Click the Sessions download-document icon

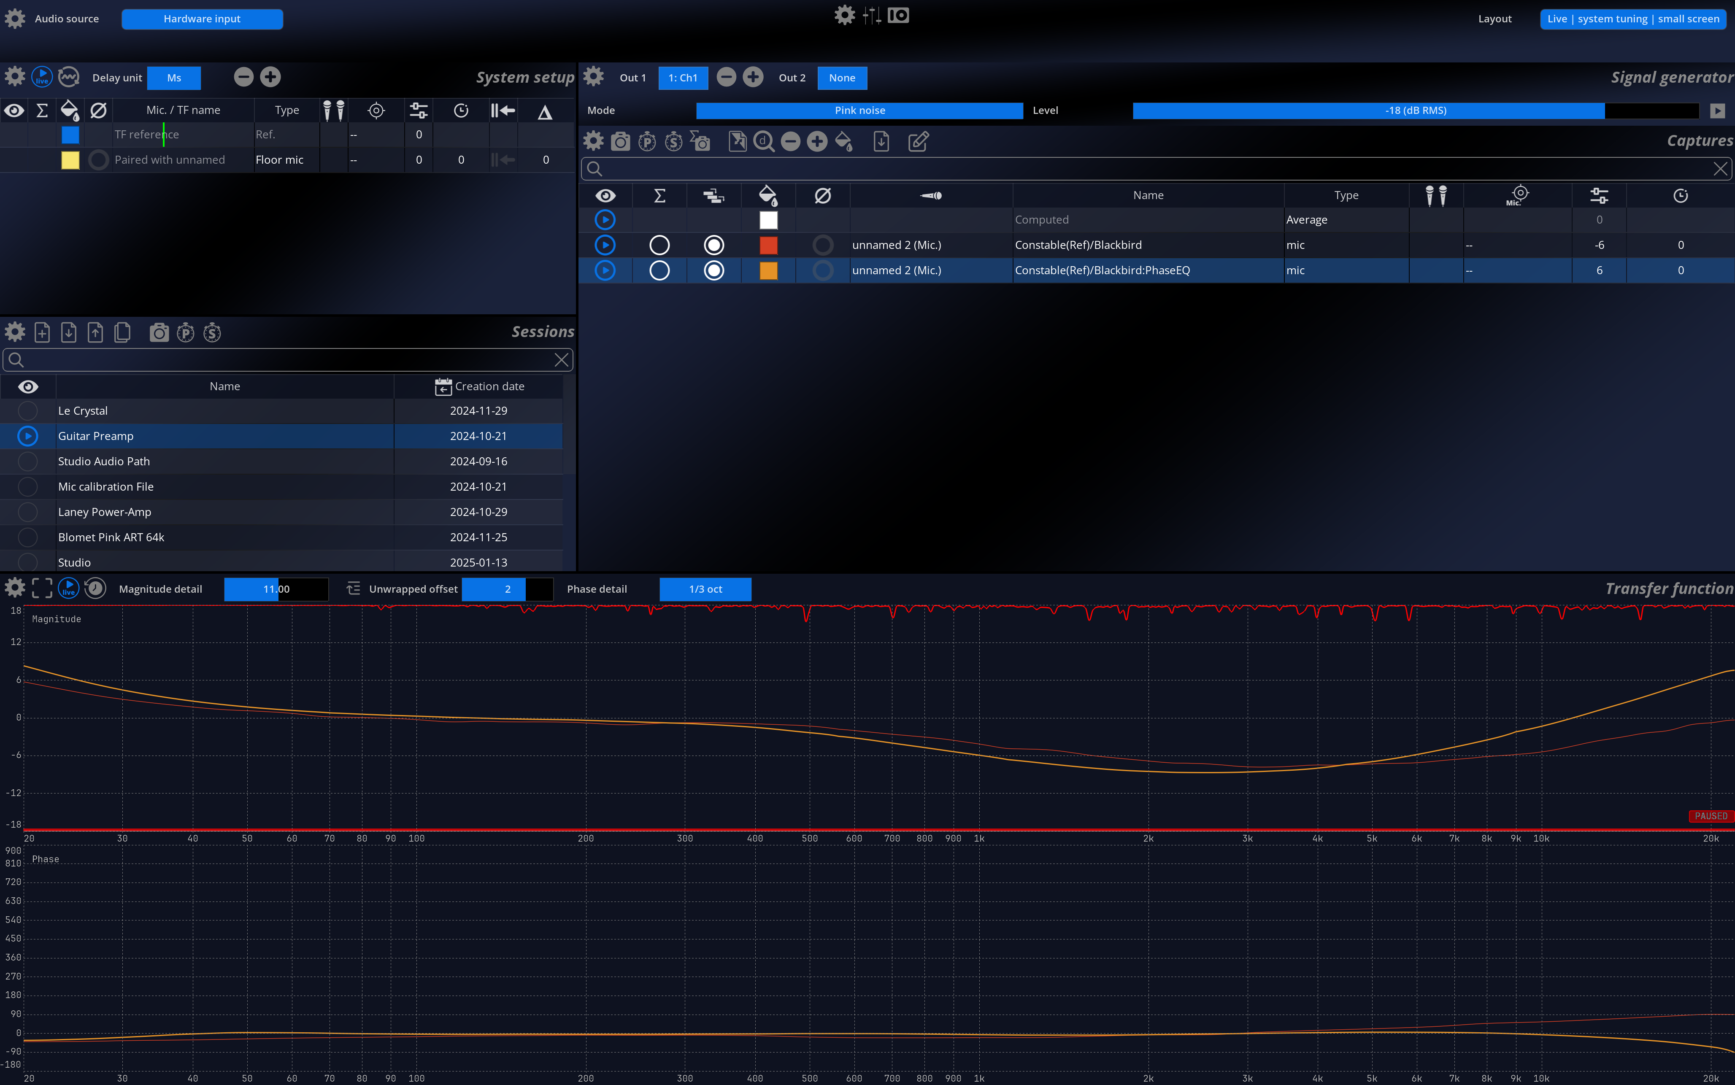(x=69, y=332)
